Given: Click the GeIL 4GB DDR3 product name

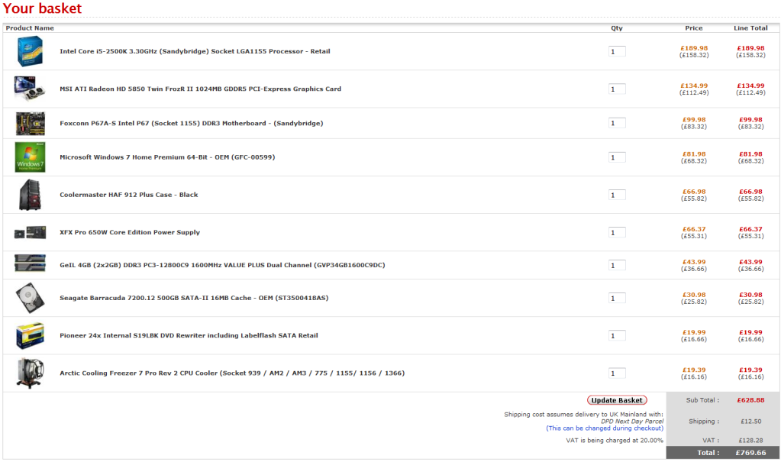Looking at the screenshot, I should click(222, 266).
